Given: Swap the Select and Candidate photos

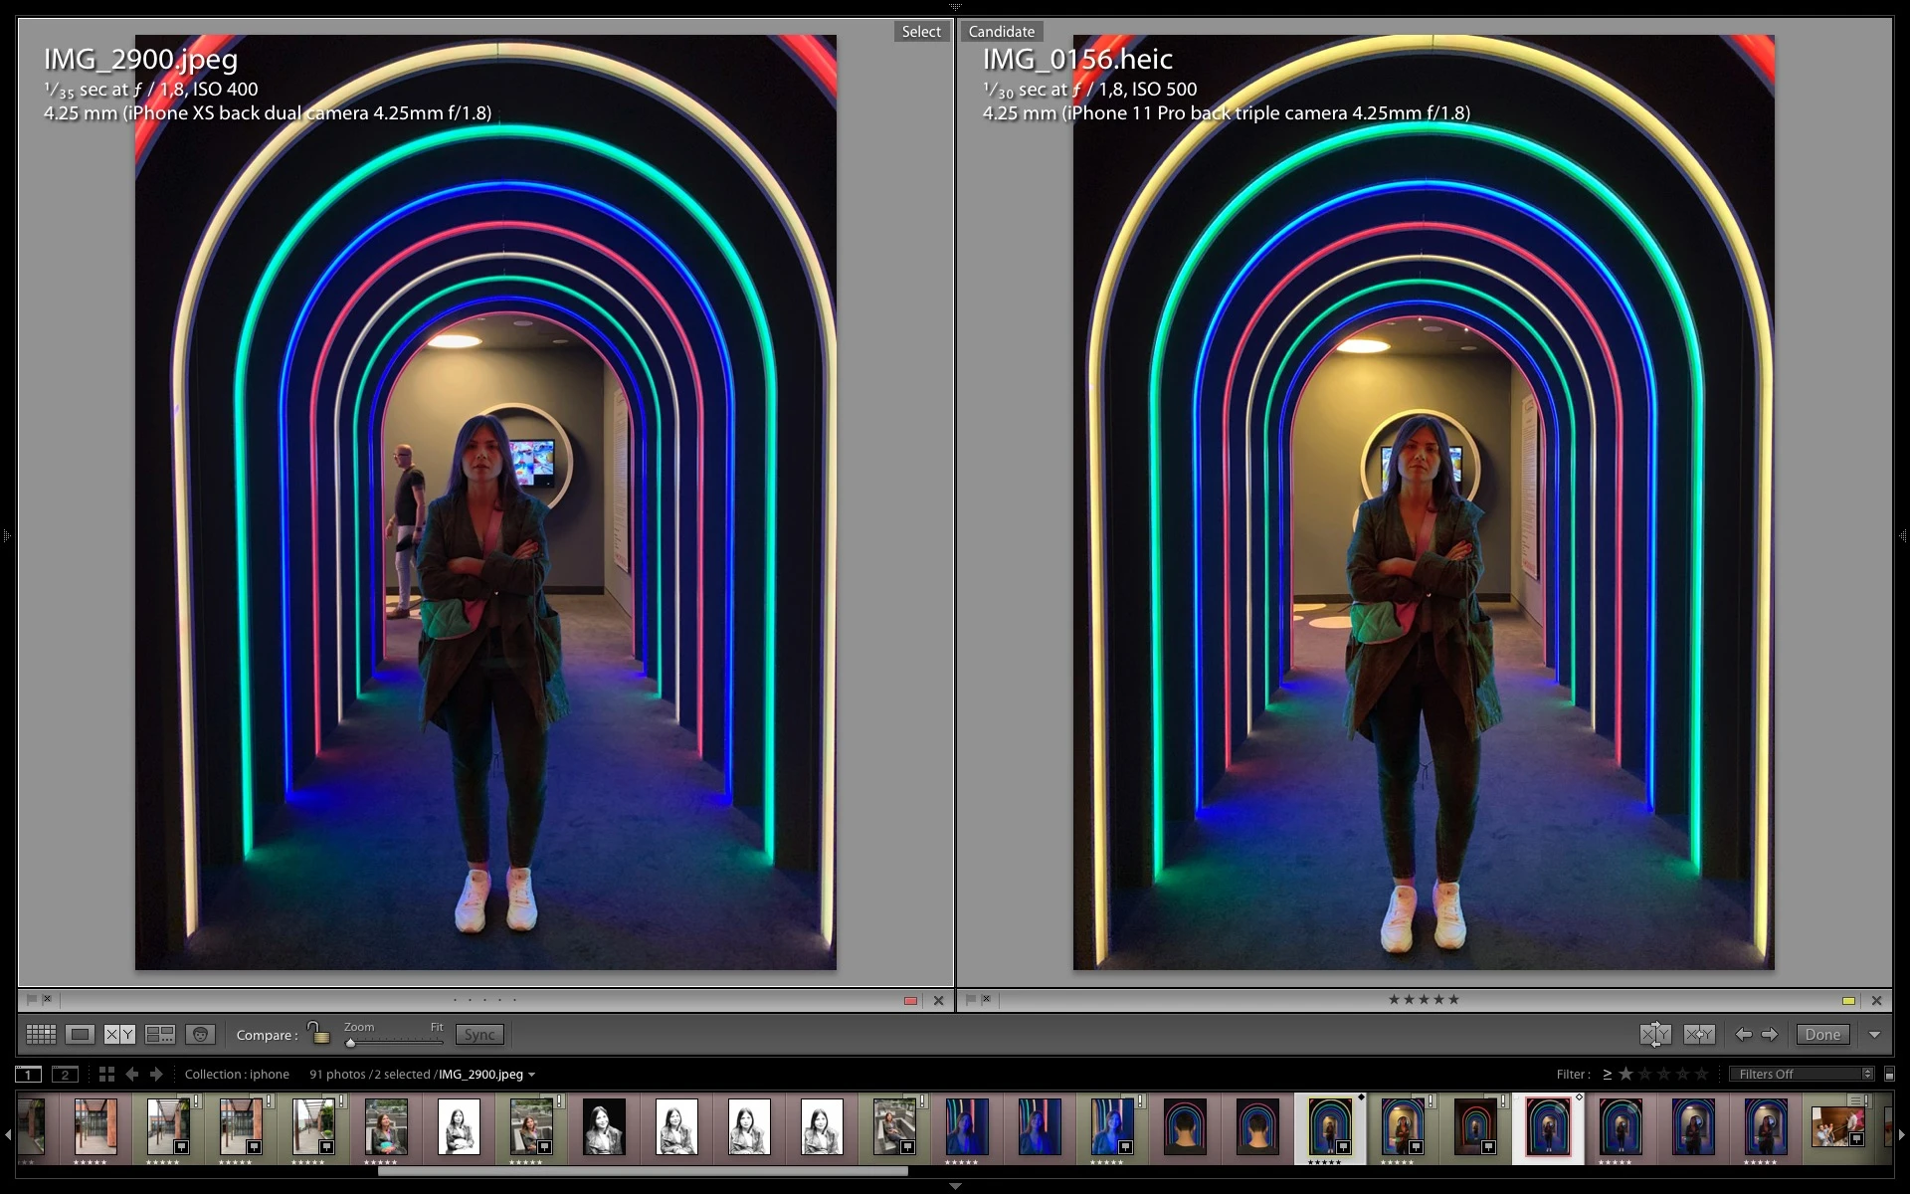Looking at the screenshot, I should [1655, 1035].
